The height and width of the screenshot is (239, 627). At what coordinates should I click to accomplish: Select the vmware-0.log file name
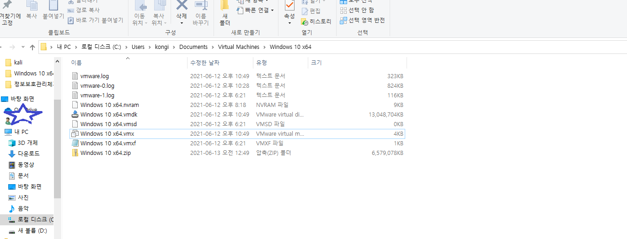point(97,85)
